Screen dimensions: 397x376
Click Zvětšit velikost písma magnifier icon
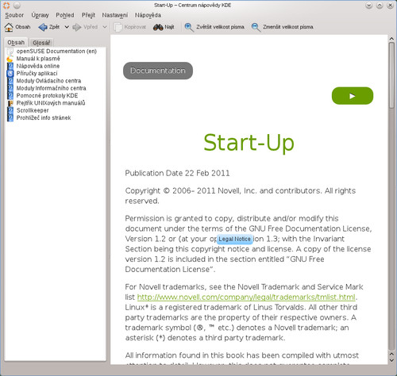point(189,27)
